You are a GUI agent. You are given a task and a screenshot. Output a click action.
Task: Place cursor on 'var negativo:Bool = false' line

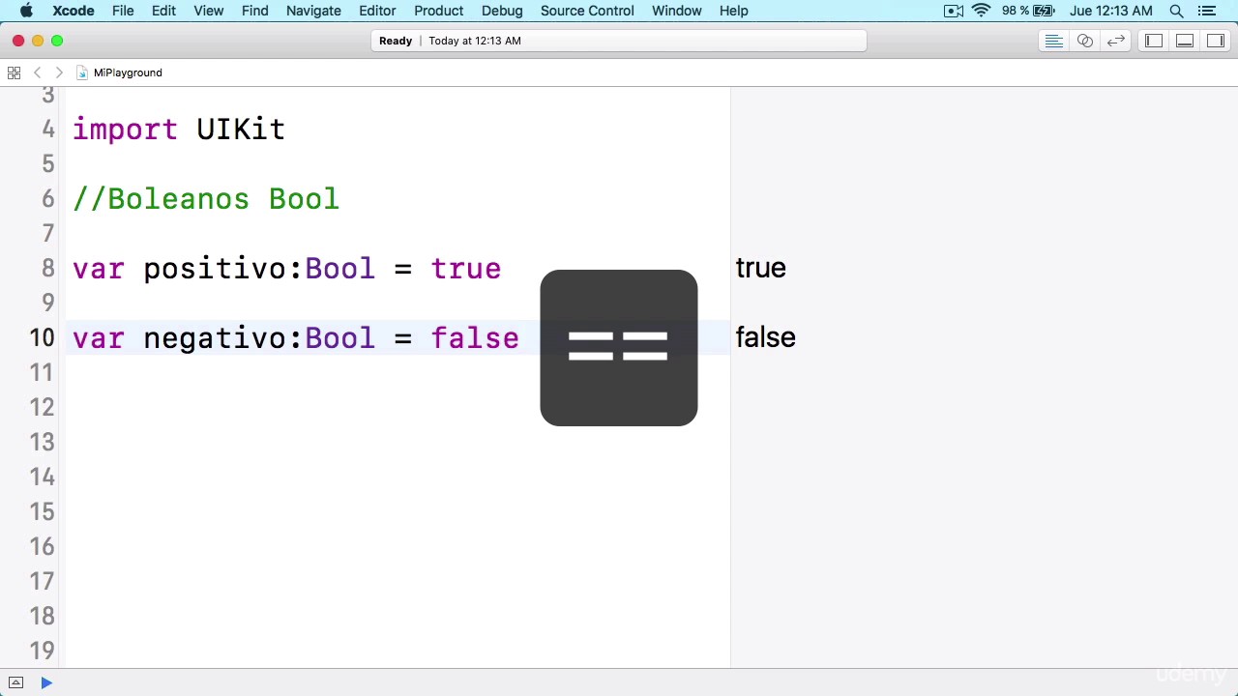tap(296, 338)
